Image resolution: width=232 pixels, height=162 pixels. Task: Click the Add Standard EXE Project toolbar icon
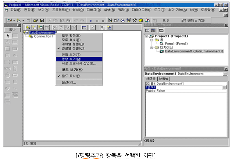10,21
